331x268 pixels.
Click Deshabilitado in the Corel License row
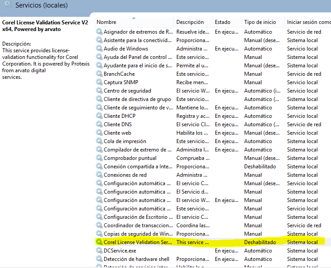pyautogui.click(x=260, y=242)
